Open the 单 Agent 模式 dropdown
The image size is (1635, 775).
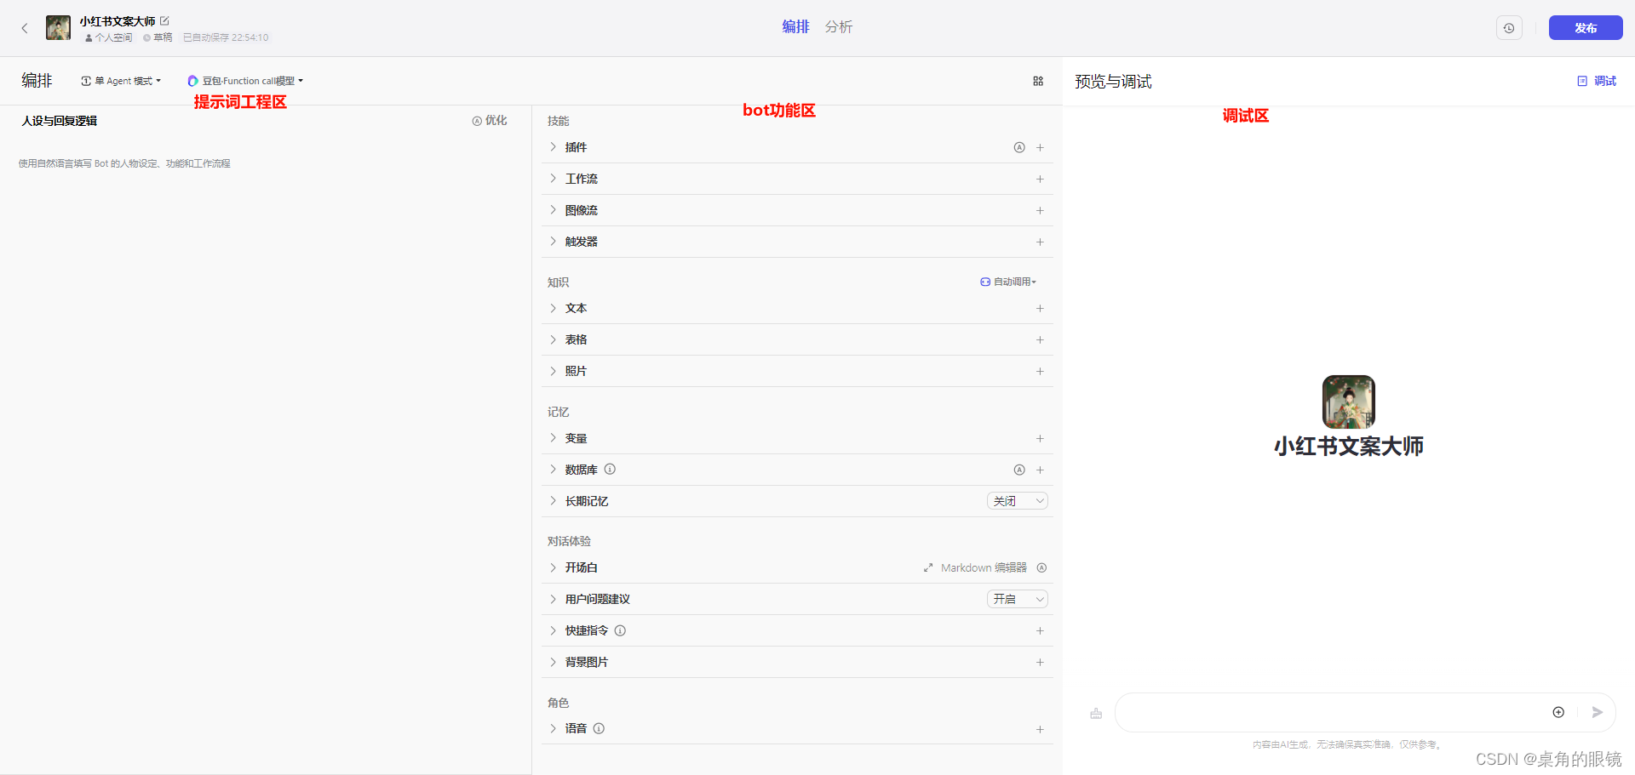tap(120, 81)
